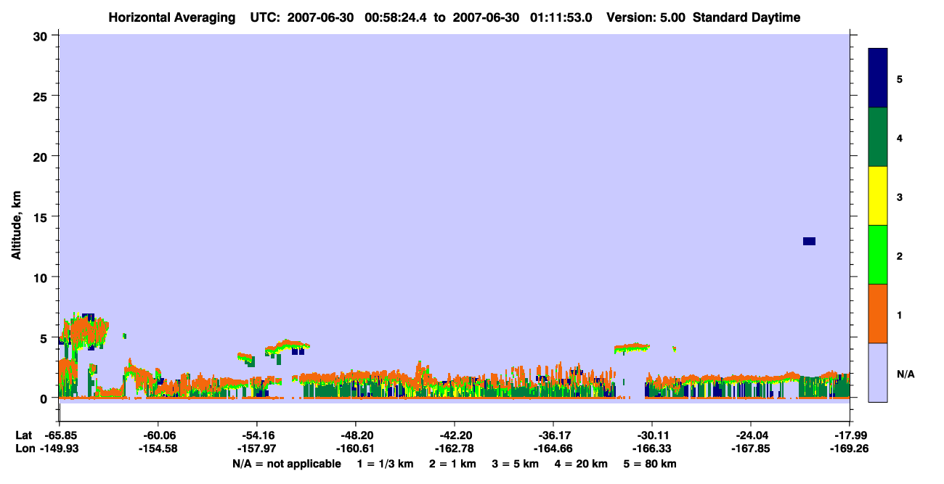
Task: Click the '4 = 20 km' footnote
Action: (581, 464)
